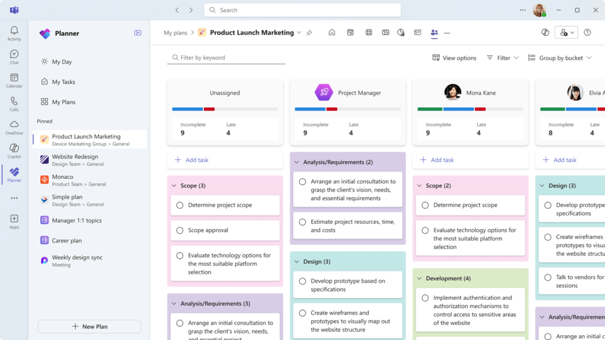
Task: Open the Charts view for the plan
Action: (x=401, y=33)
